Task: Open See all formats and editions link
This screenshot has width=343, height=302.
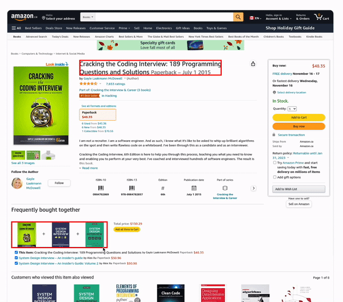Action: (x=99, y=106)
